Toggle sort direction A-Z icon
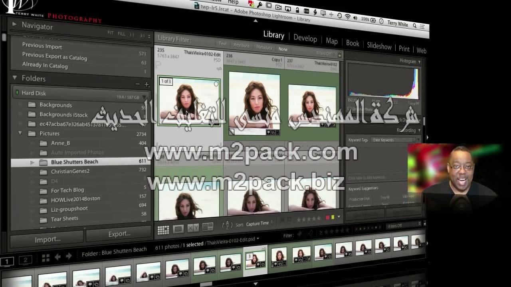Viewport: 511px width, 287px height. pyautogui.click(x=227, y=226)
